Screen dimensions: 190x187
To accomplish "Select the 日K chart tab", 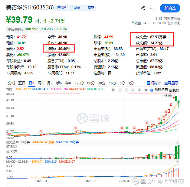I will tap(32, 83).
